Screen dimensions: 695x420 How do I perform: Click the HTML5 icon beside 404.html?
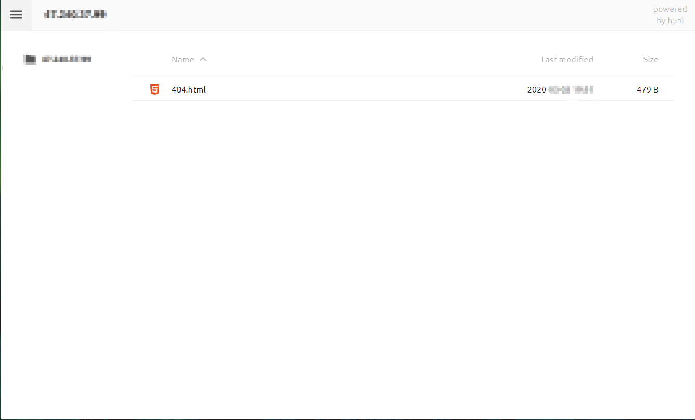[x=155, y=89]
